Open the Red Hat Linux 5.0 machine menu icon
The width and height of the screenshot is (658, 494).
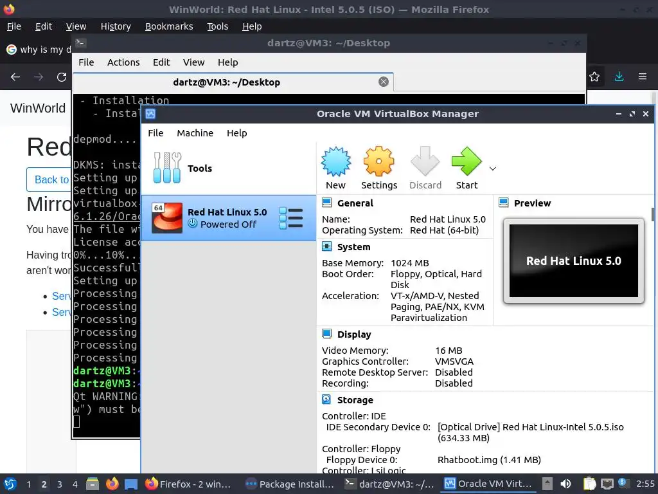(291, 218)
